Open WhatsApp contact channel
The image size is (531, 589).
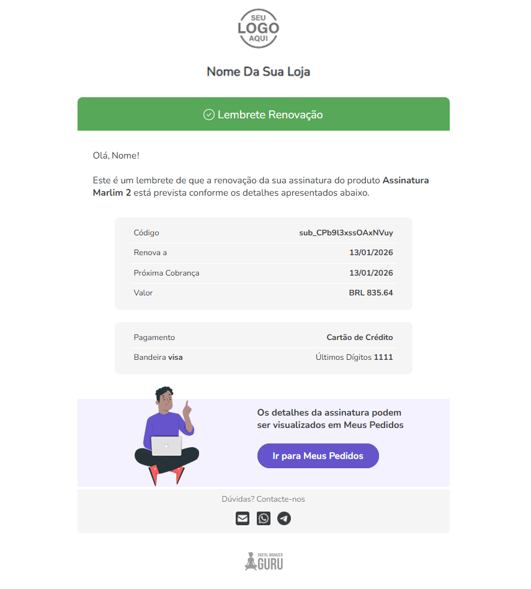pyautogui.click(x=263, y=518)
